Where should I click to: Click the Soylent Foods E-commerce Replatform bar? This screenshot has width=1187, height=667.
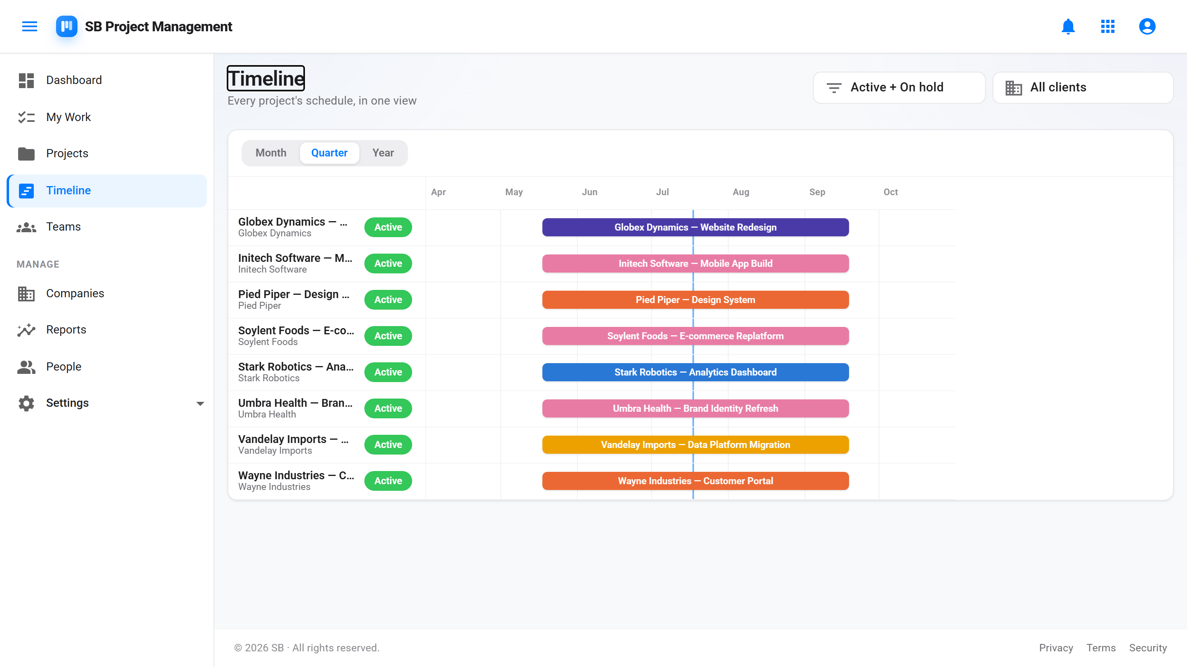click(695, 336)
